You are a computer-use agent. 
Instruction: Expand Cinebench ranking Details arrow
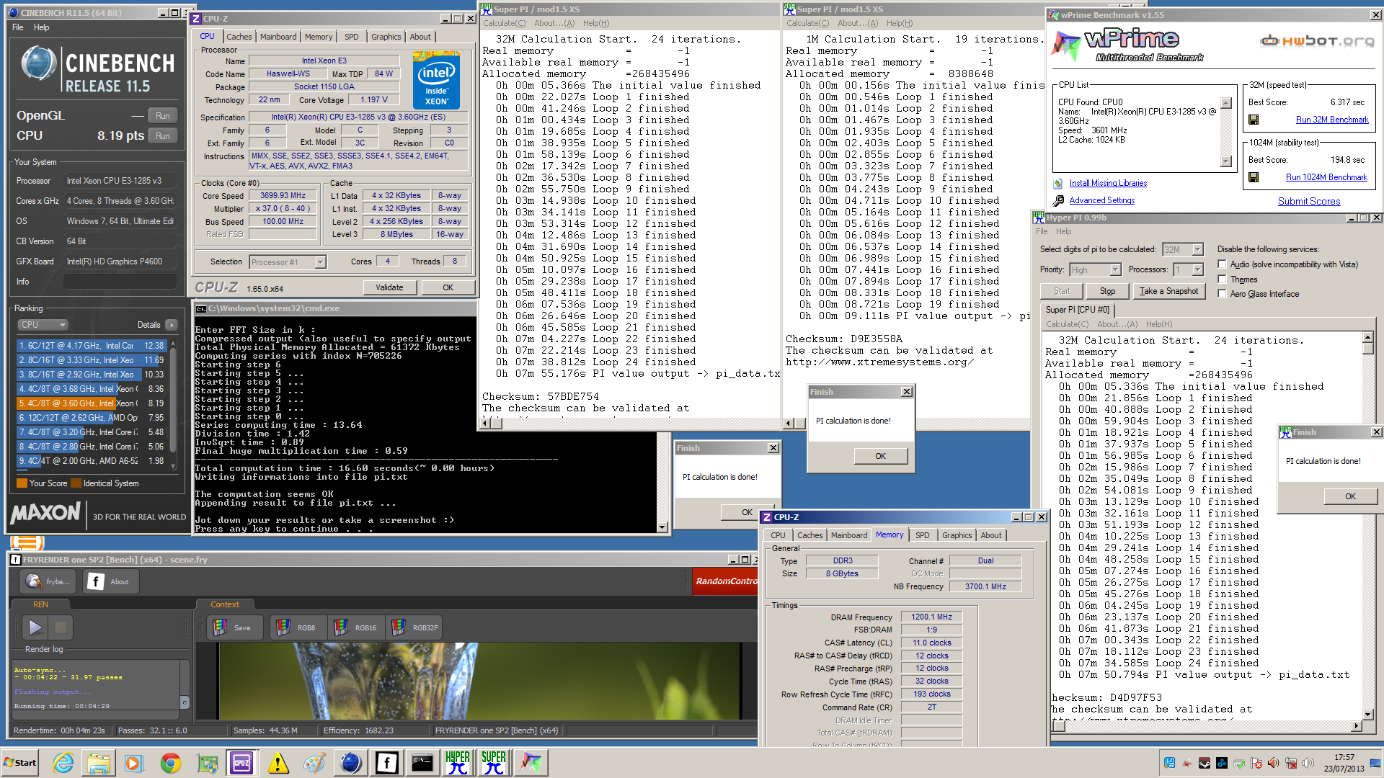click(x=172, y=325)
